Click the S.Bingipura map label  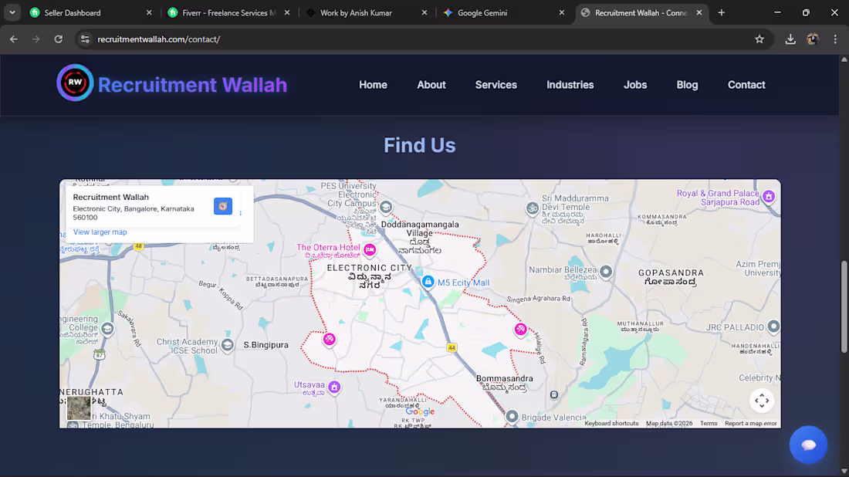coord(266,345)
